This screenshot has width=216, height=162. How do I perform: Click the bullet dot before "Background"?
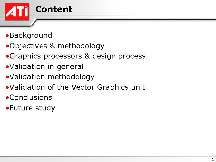coord(7,36)
